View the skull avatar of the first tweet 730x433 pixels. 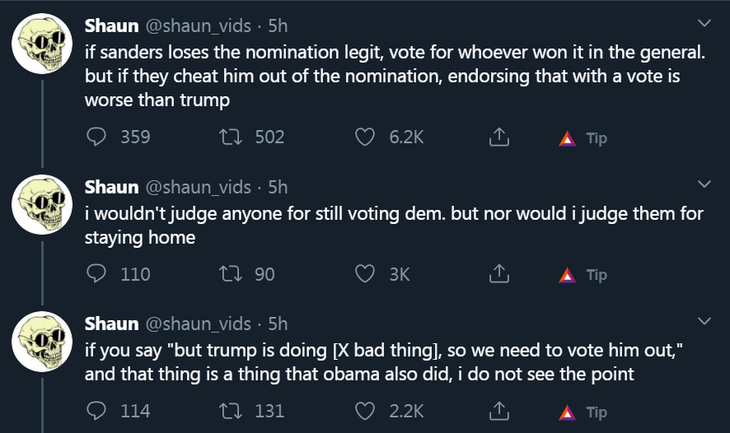(x=42, y=44)
